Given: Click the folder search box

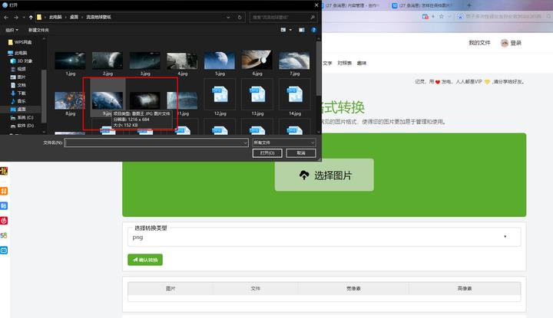Looking at the screenshot, I should click(x=283, y=17).
